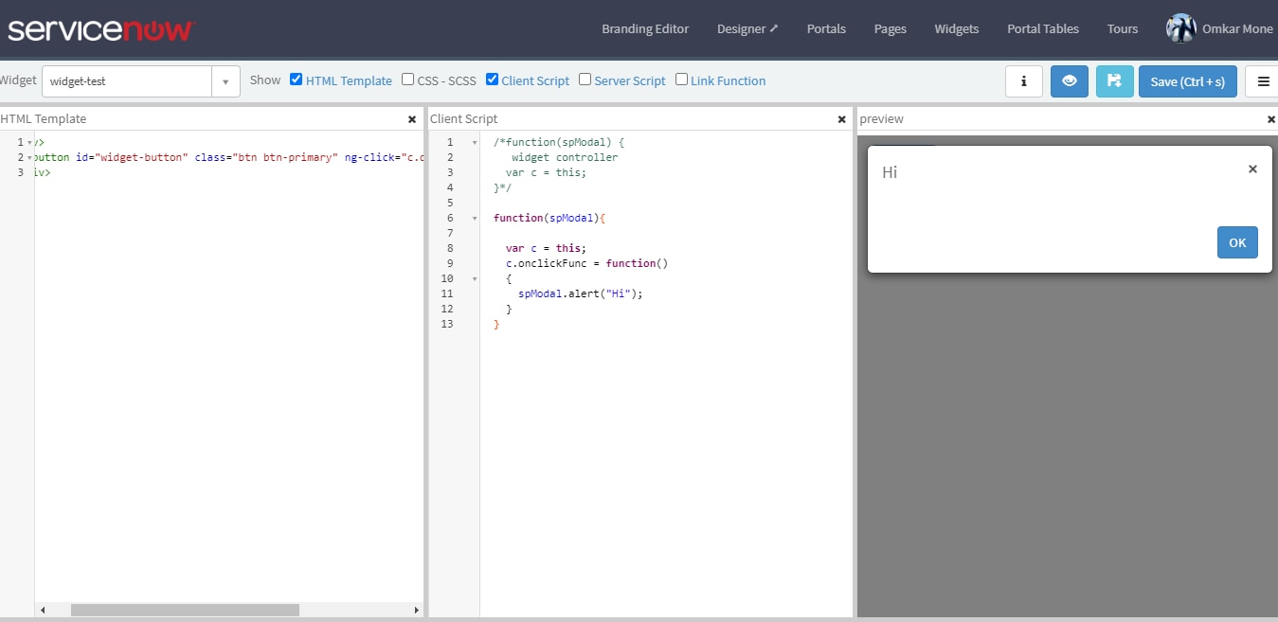Screen dimensions: 1278x622
Task: Uncheck the HTML Template checkbox
Action: point(297,80)
